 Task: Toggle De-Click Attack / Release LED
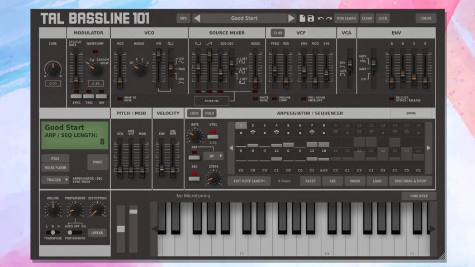coord(391,99)
